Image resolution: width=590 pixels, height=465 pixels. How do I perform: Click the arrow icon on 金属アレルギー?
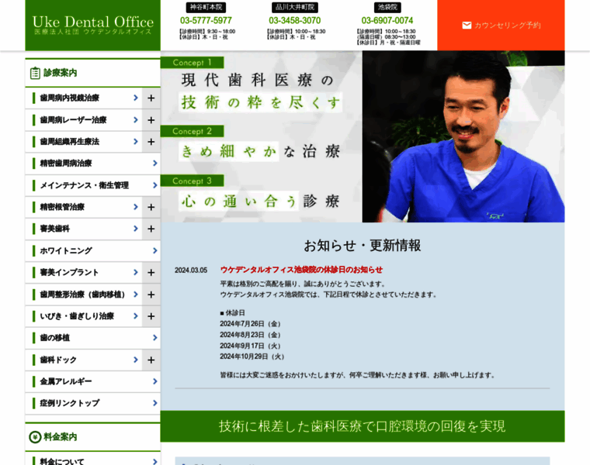155,381
